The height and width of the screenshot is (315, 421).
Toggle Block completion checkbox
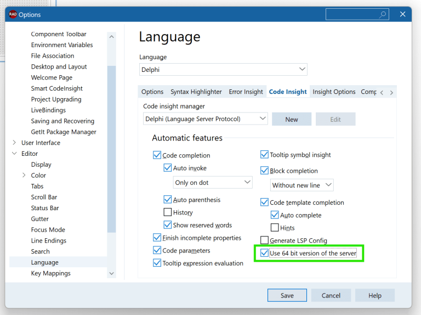(x=264, y=171)
